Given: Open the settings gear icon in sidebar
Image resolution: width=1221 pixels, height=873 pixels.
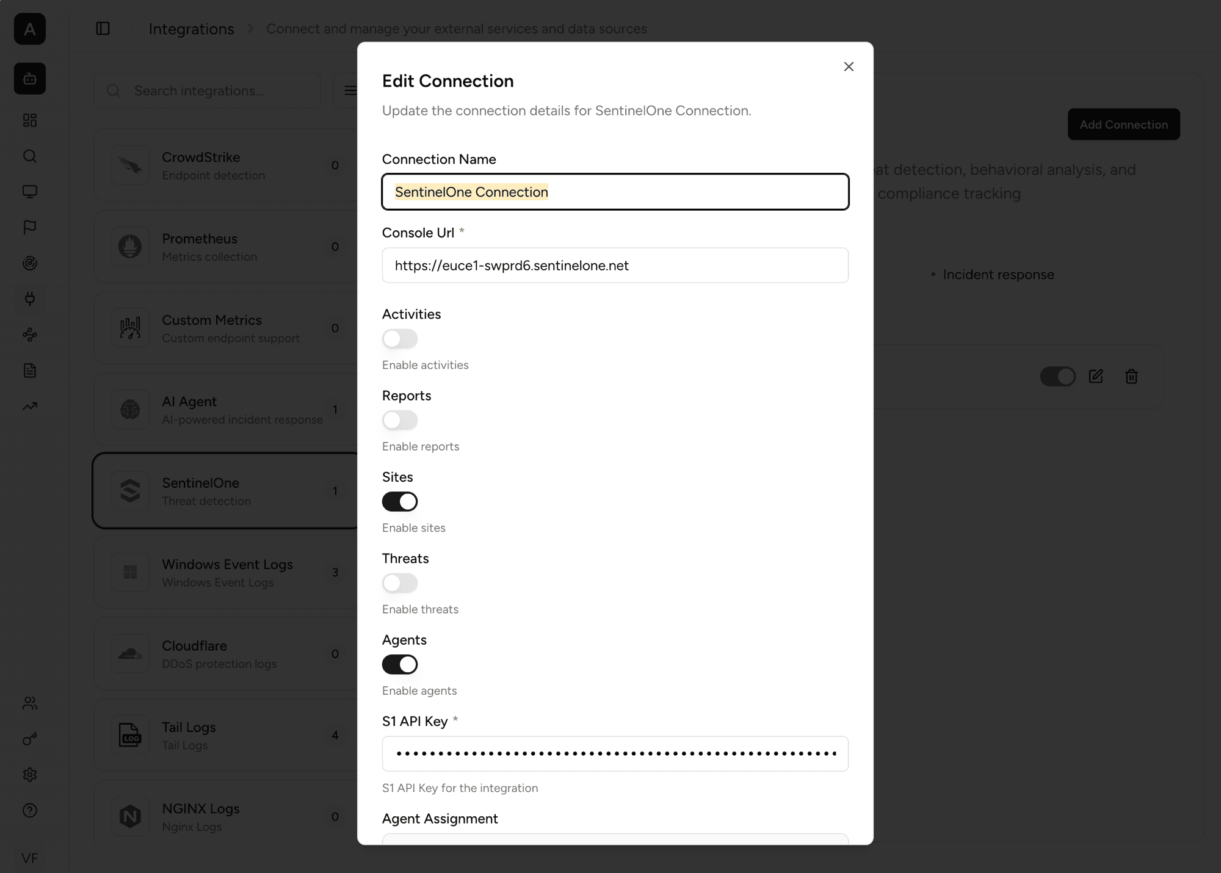Looking at the screenshot, I should coord(30,775).
